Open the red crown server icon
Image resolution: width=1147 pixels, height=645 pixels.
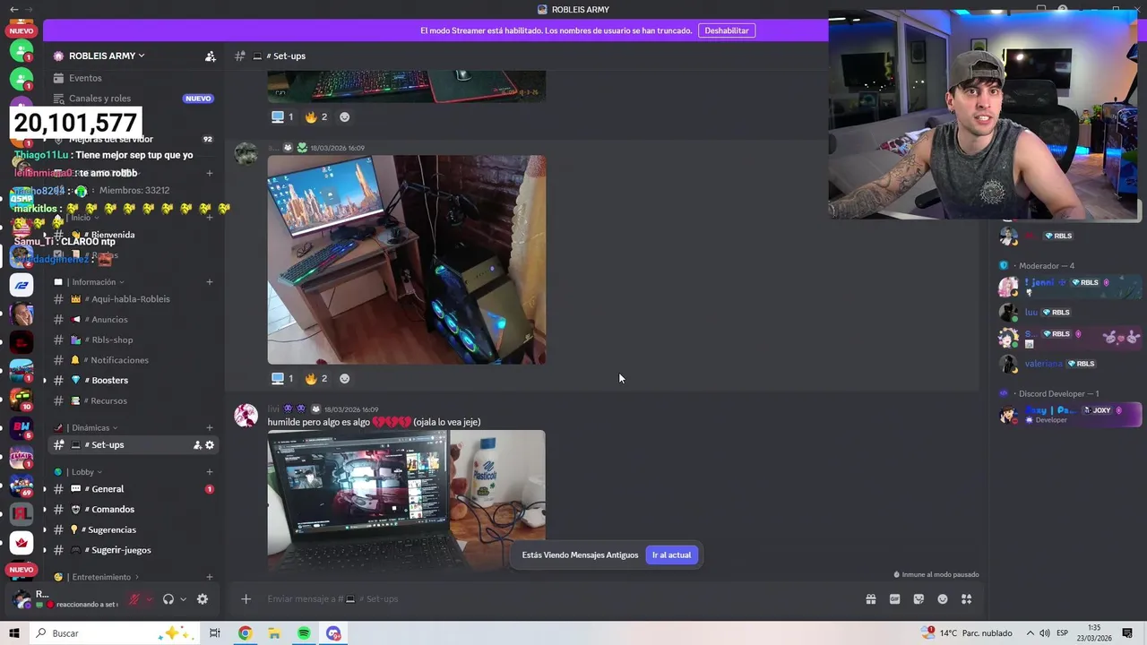point(22,542)
